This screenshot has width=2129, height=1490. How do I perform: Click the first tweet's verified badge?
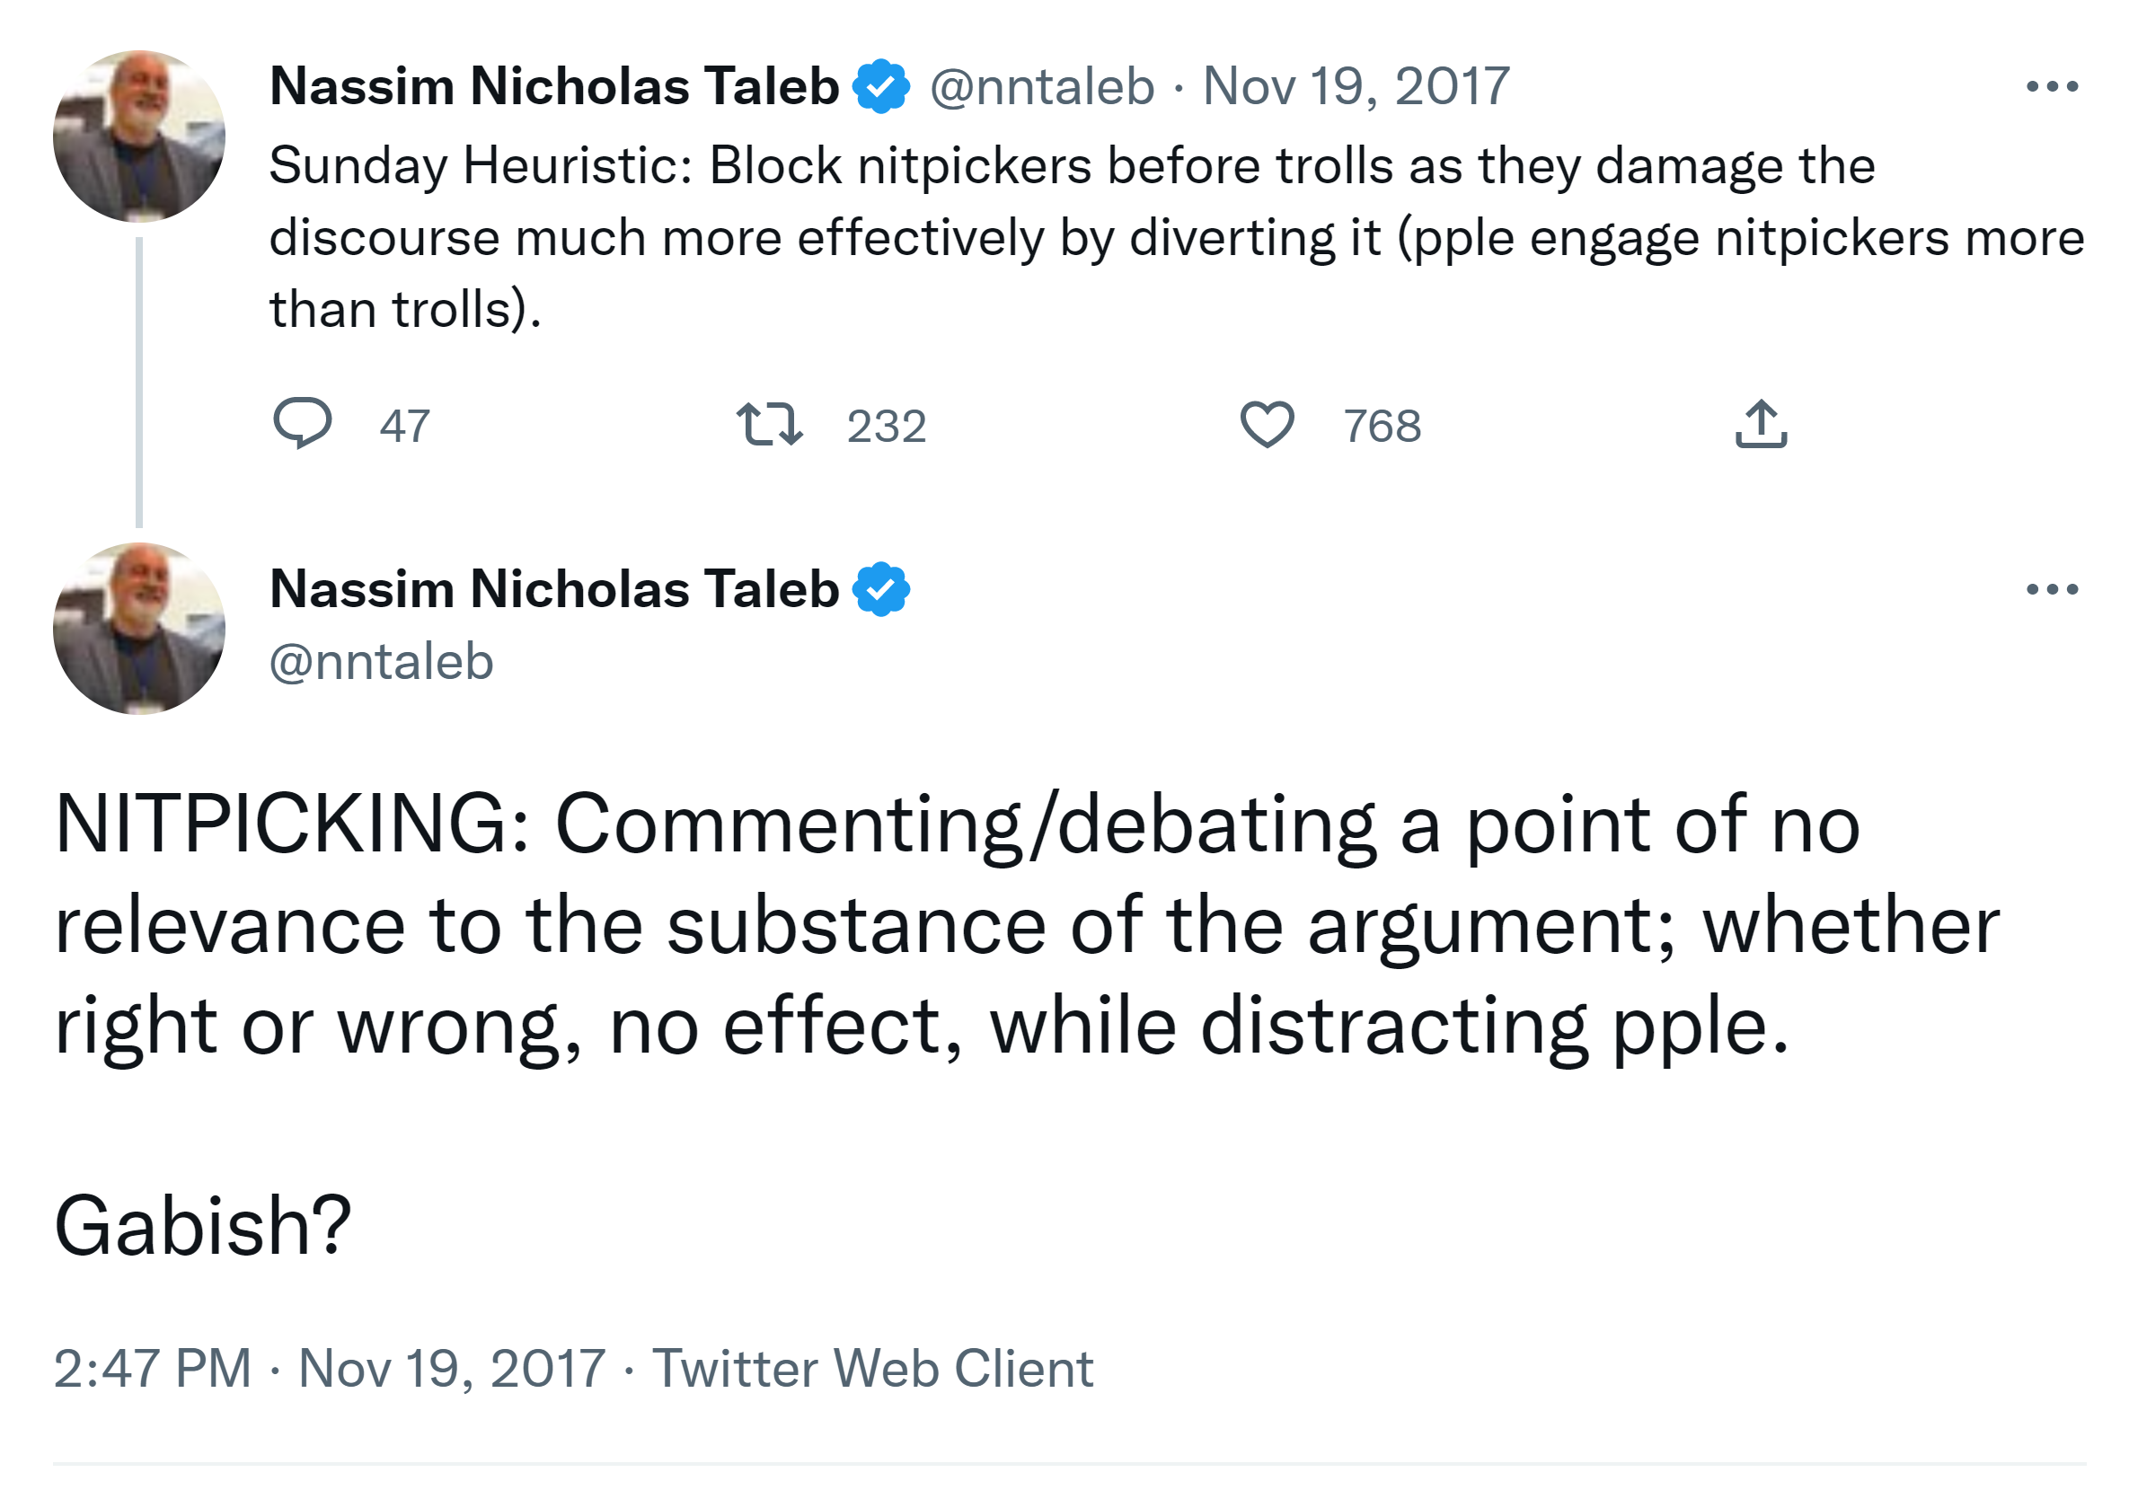(x=881, y=86)
